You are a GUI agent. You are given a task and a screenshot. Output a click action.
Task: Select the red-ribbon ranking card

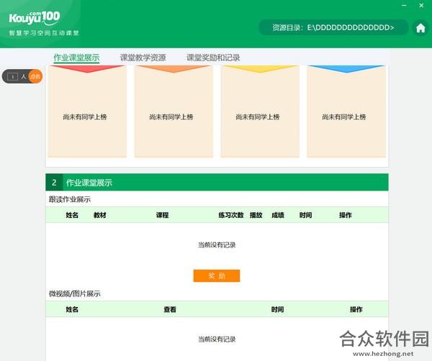(x=87, y=111)
